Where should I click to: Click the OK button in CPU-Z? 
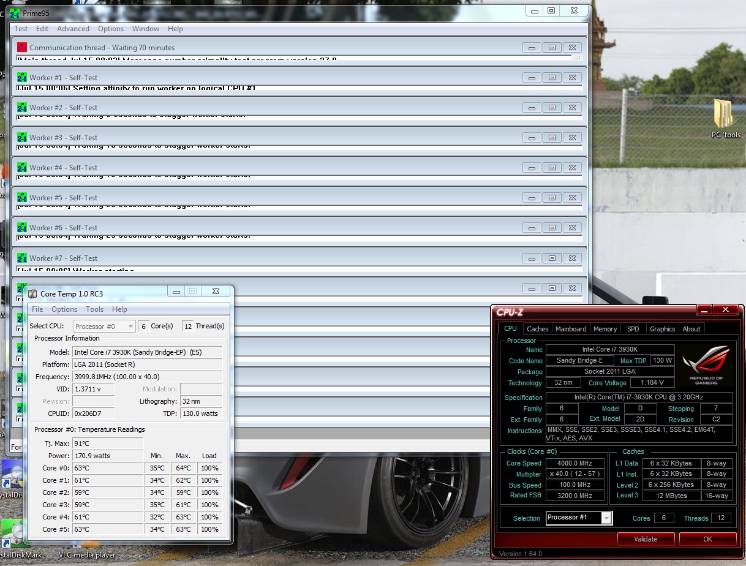pos(708,539)
